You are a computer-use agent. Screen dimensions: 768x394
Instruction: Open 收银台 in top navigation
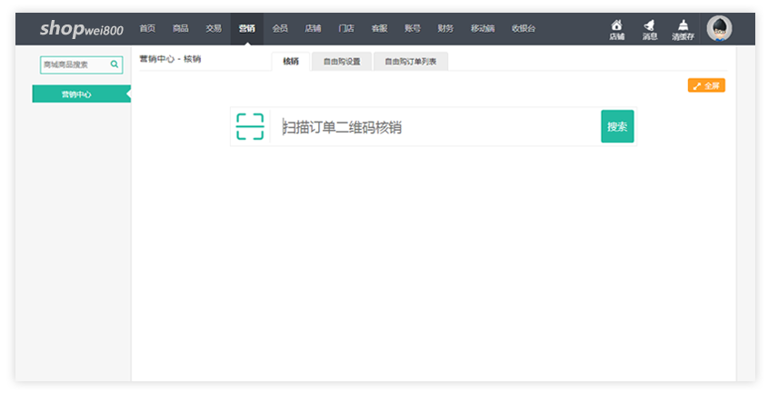pyautogui.click(x=524, y=28)
